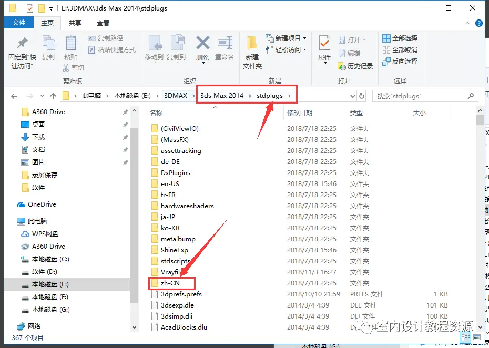This screenshot has height=348, width=489.
Task: Click the Pin to Quick access icon
Action: tap(22, 43)
